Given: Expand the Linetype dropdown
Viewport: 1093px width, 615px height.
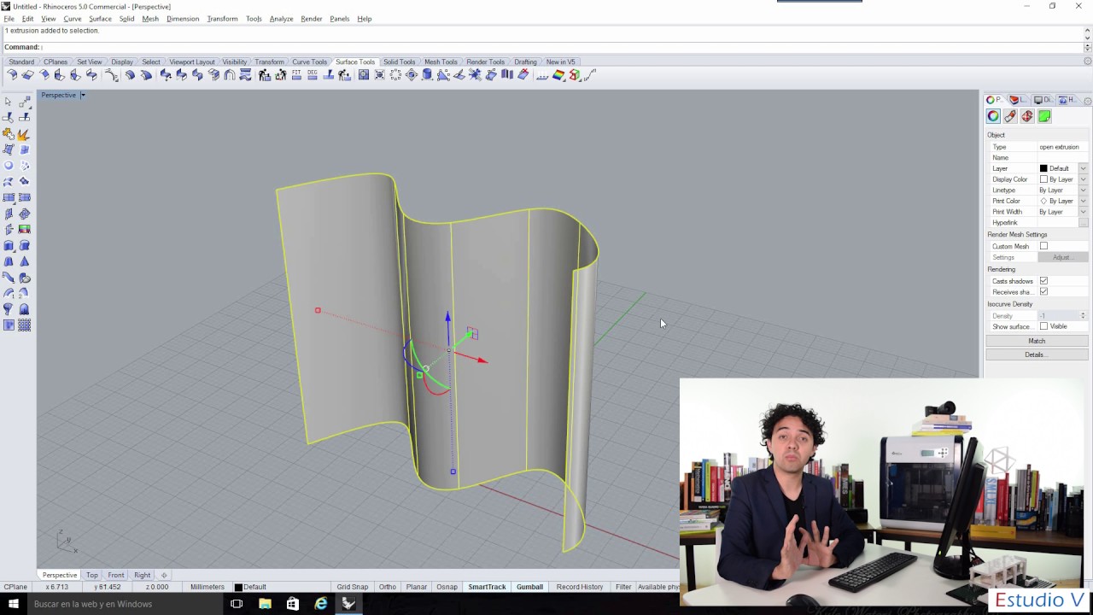Looking at the screenshot, I should pos(1083,190).
